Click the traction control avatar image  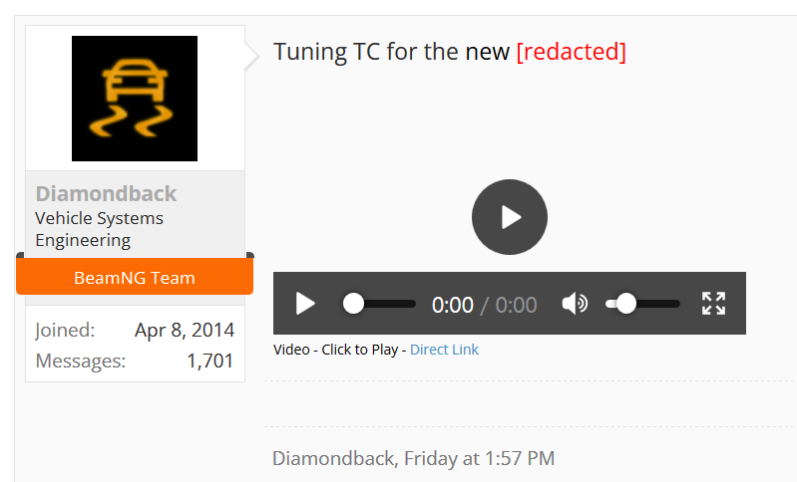tap(135, 99)
